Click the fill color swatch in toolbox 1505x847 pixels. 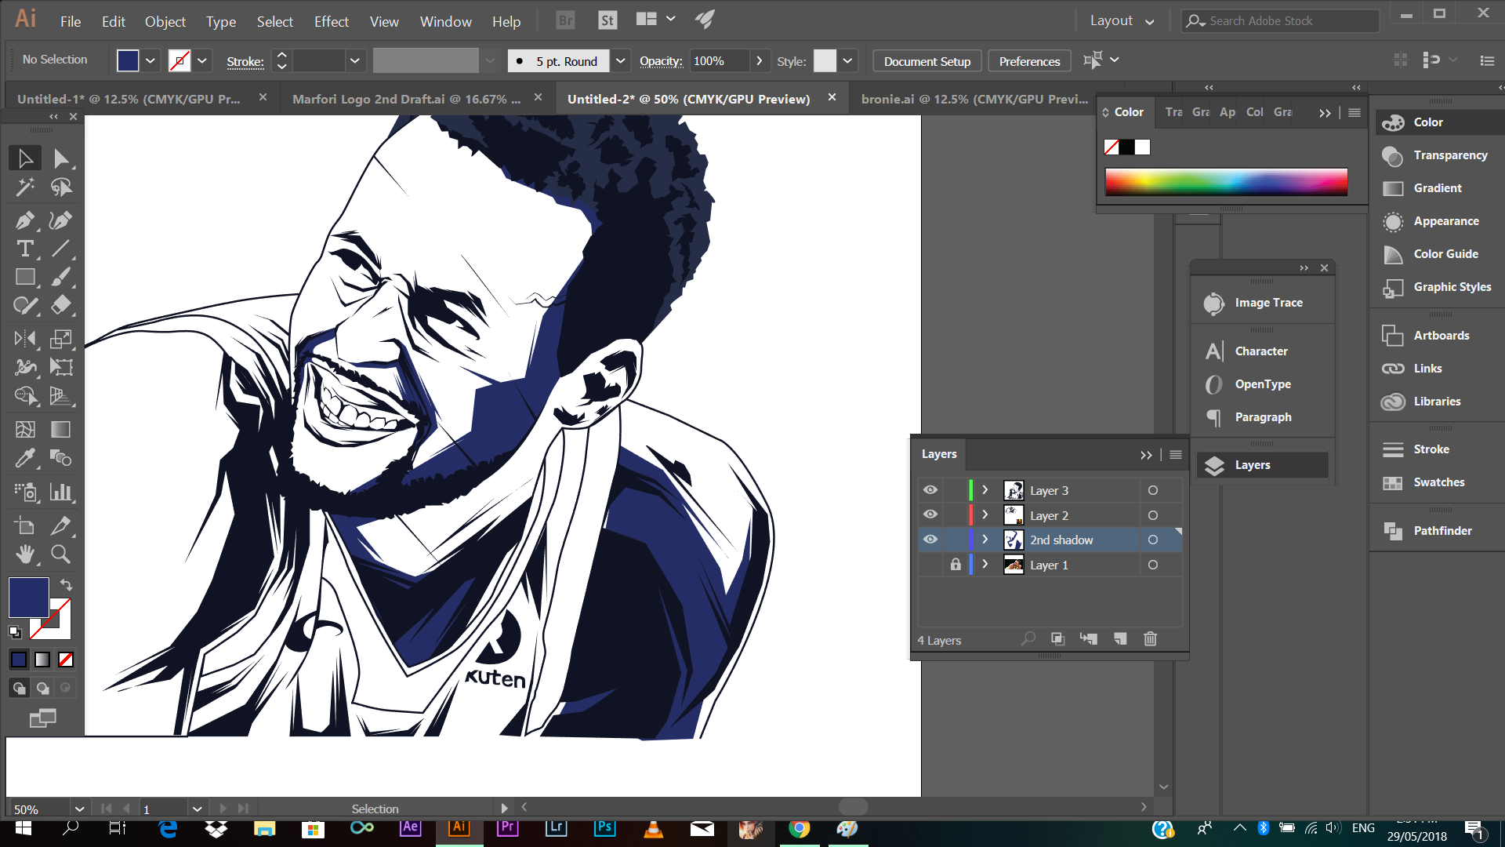pos(29,598)
